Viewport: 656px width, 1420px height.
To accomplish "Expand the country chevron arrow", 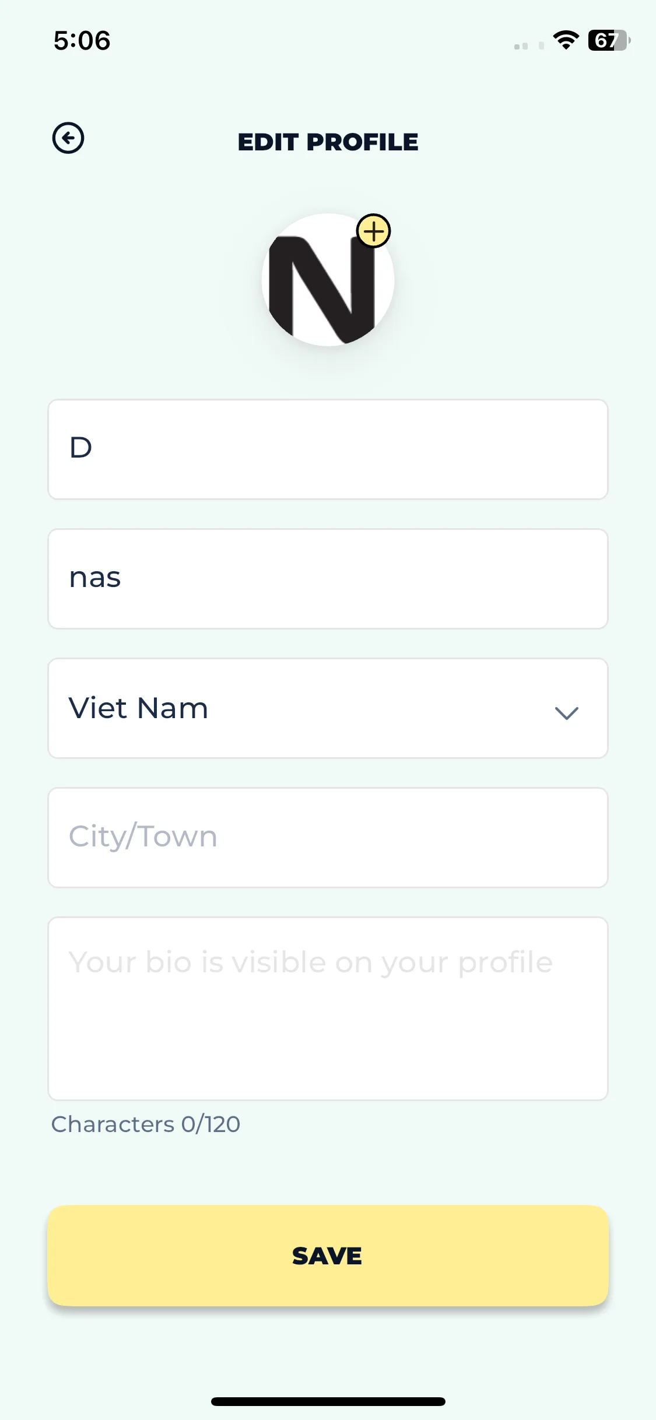I will [566, 712].
